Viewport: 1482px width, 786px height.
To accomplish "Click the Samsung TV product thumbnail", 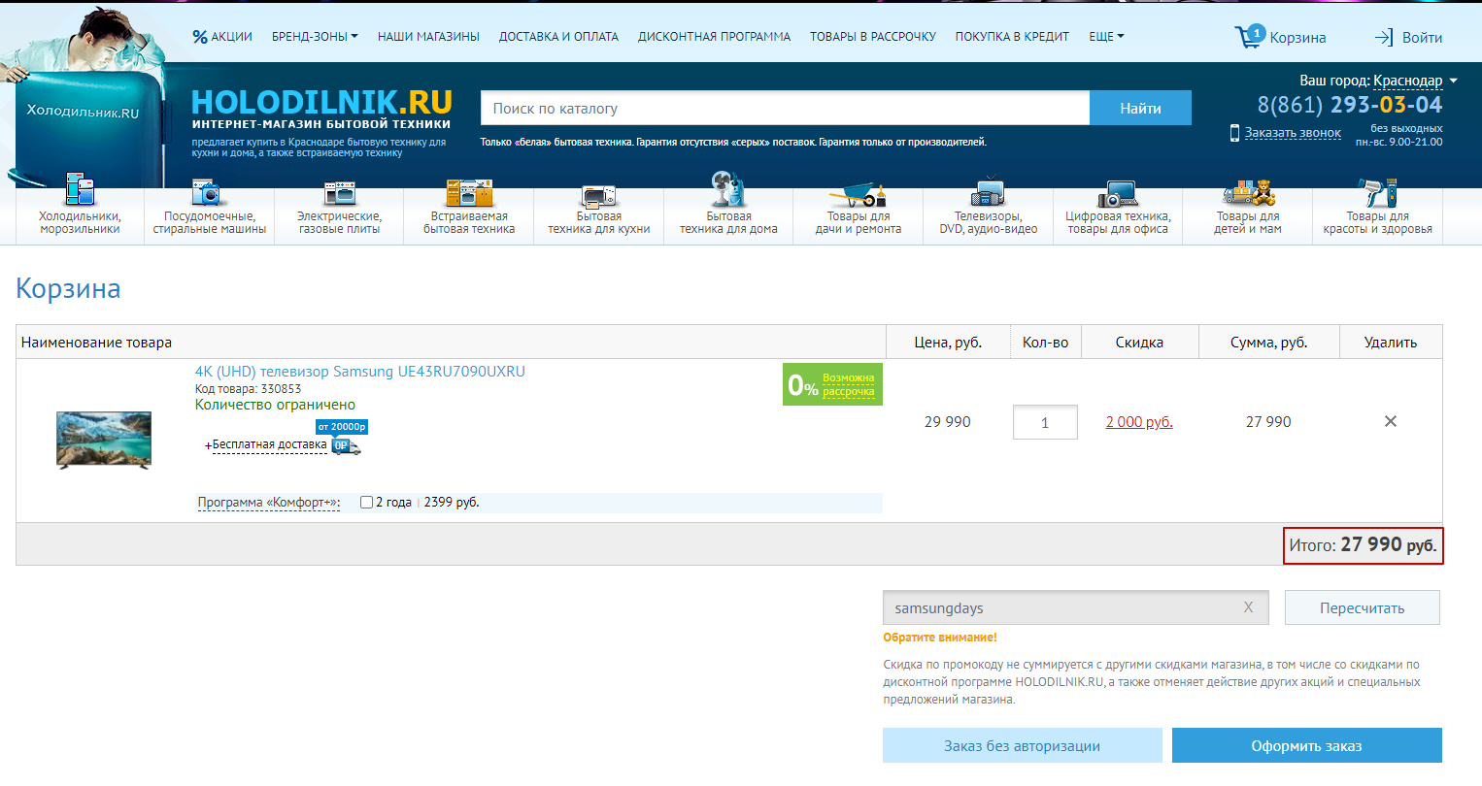I will point(104,440).
